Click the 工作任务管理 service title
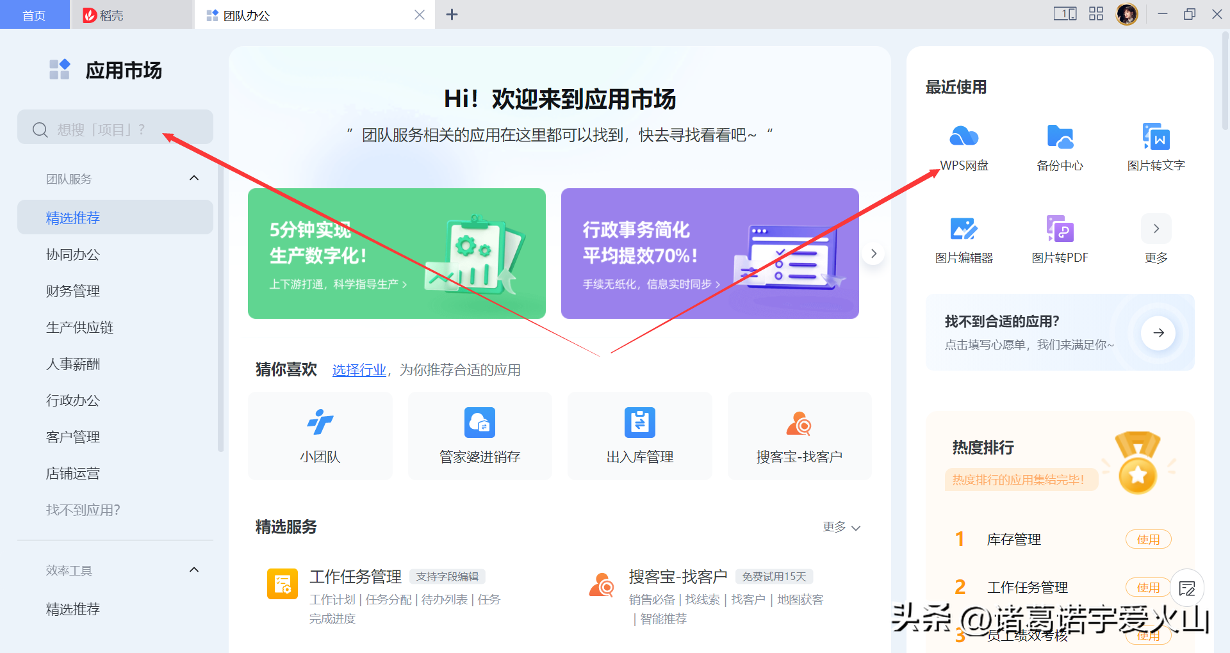The width and height of the screenshot is (1230, 653). click(355, 577)
